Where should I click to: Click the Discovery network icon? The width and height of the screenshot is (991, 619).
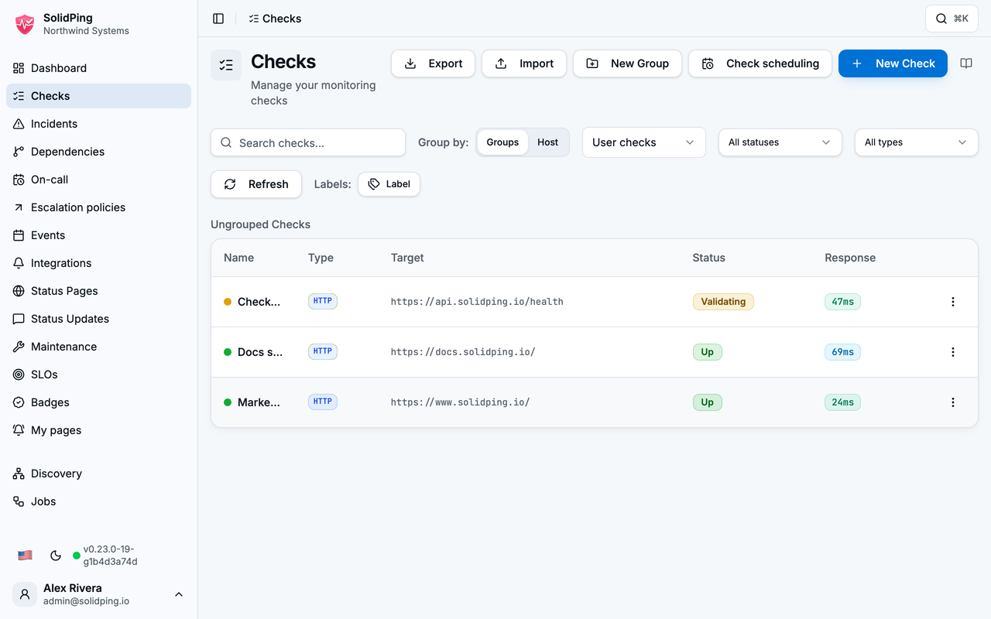(x=19, y=474)
